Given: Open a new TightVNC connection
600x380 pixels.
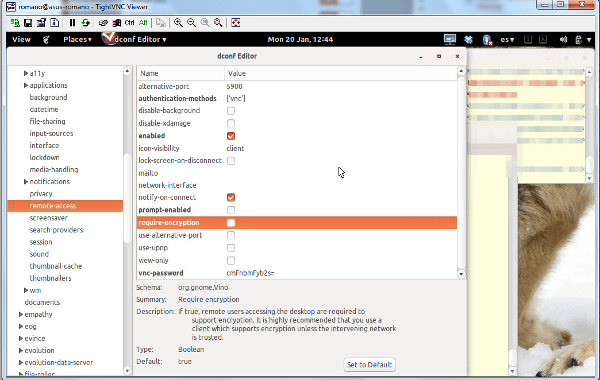Looking at the screenshot, I should pos(14,22).
